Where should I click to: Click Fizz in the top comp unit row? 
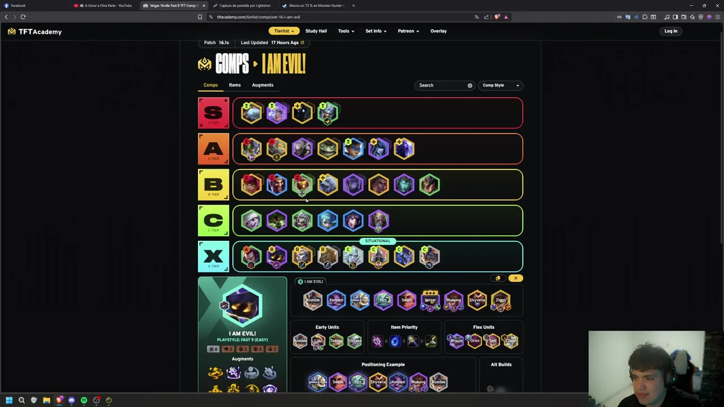[383, 300]
